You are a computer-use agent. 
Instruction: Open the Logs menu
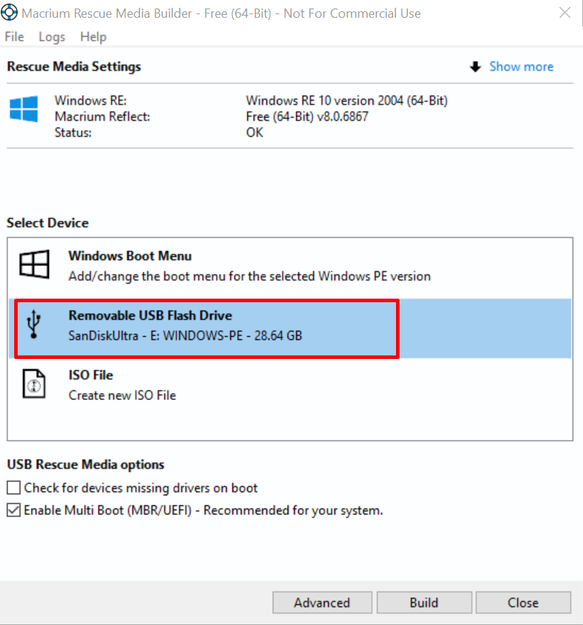(x=52, y=37)
